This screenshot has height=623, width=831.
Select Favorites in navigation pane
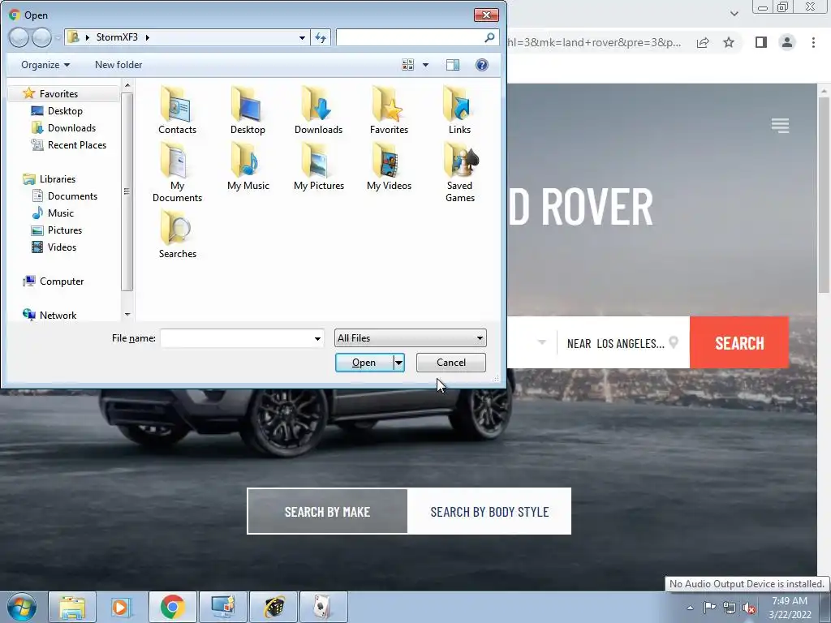point(58,94)
